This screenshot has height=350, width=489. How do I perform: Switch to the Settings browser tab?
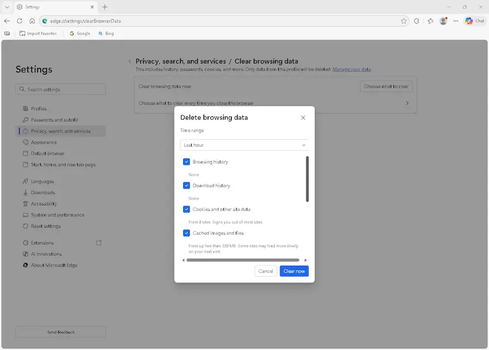pos(53,8)
